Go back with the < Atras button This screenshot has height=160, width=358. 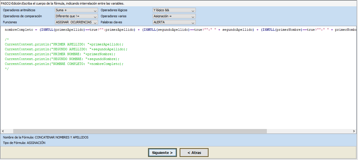[x=194, y=153]
